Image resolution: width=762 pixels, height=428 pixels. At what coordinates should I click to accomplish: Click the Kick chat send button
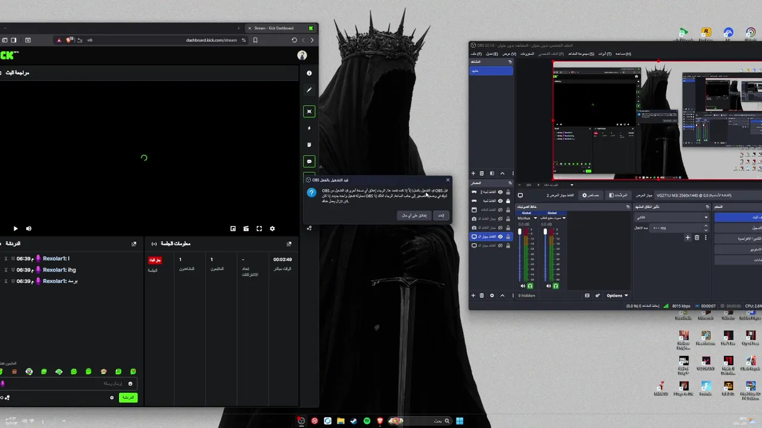tap(128, 397)
